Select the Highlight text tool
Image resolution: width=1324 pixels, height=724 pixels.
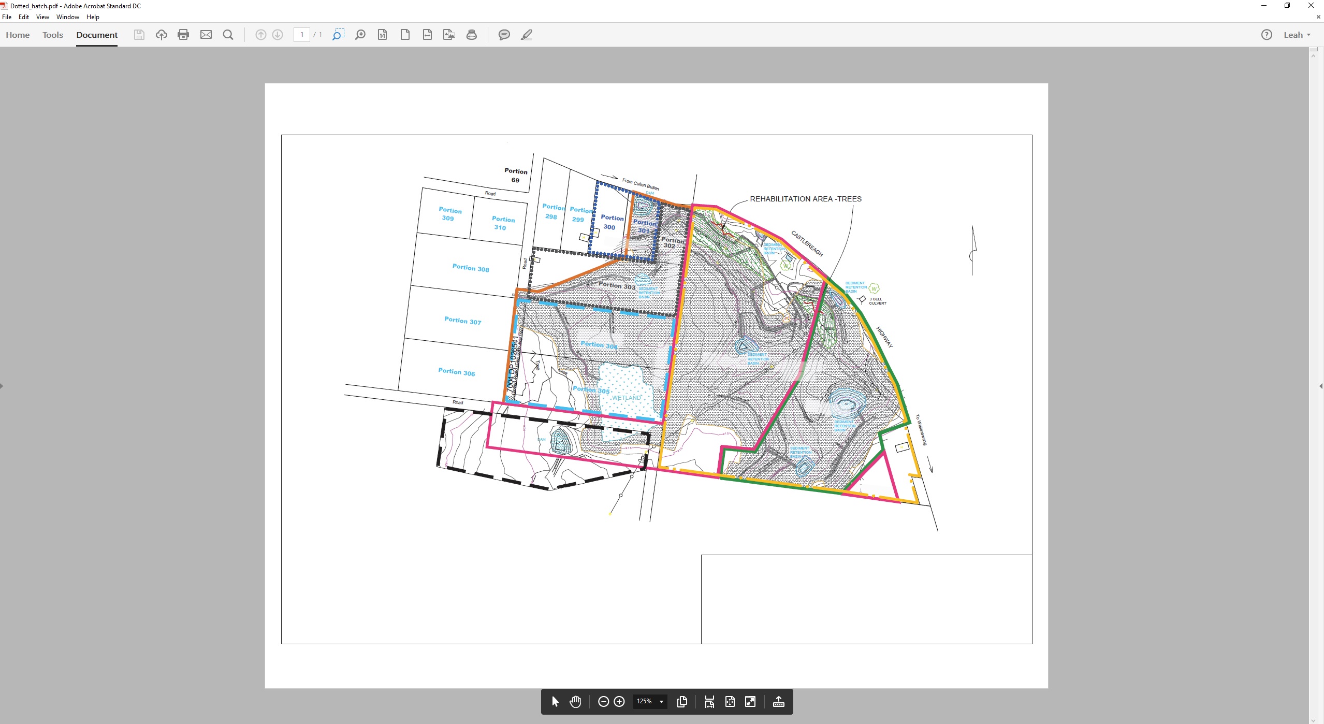click(x=526, y=35)
